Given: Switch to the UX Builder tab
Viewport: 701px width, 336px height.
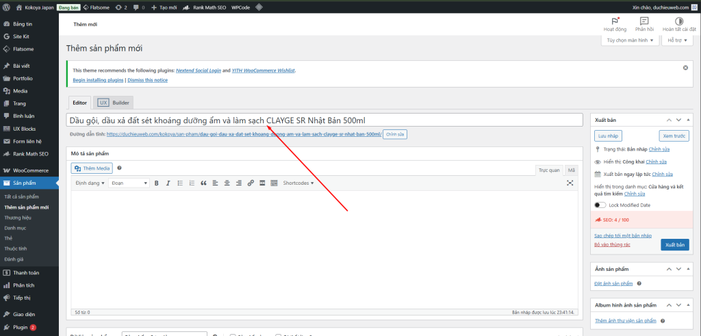Looking at the screenshot, I should pos(114,103).
